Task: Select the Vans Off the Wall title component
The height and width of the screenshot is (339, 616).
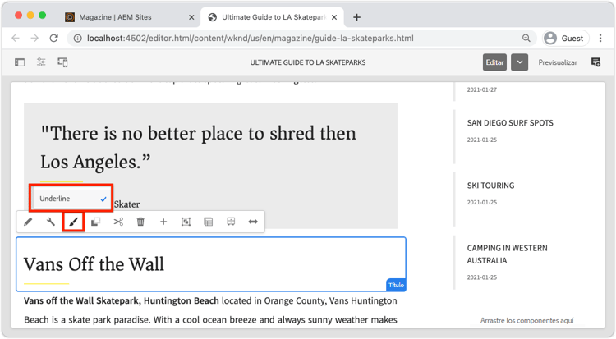Action: 211,264
